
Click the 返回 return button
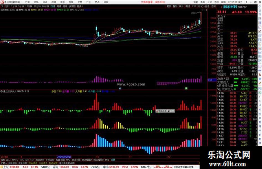pyautogui.click(x=213, y=6)
